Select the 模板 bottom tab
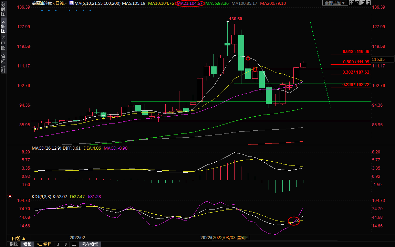The width and height of the screenshot is (395, 247). (x=28, y=244)
